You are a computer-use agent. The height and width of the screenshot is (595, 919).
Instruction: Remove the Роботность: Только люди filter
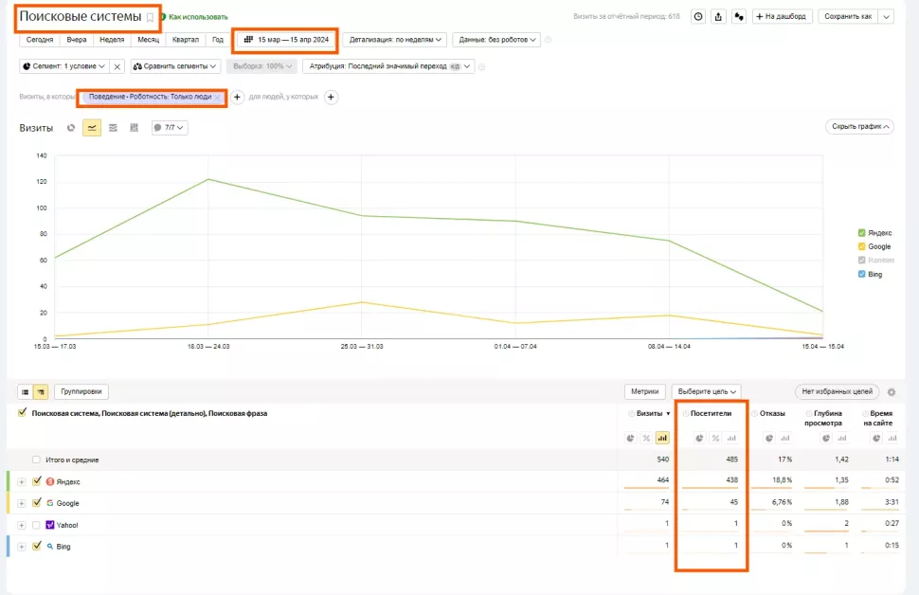[217, 98]
